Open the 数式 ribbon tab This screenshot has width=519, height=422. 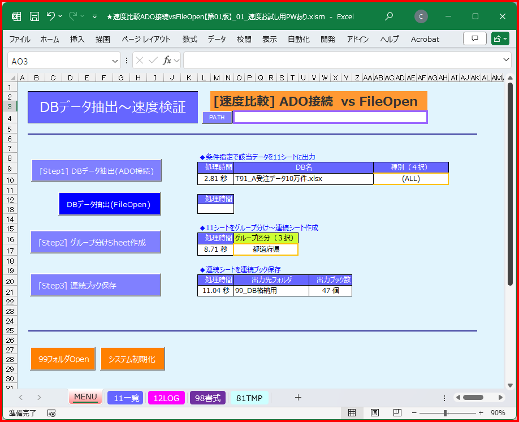[x=189, y=39]
